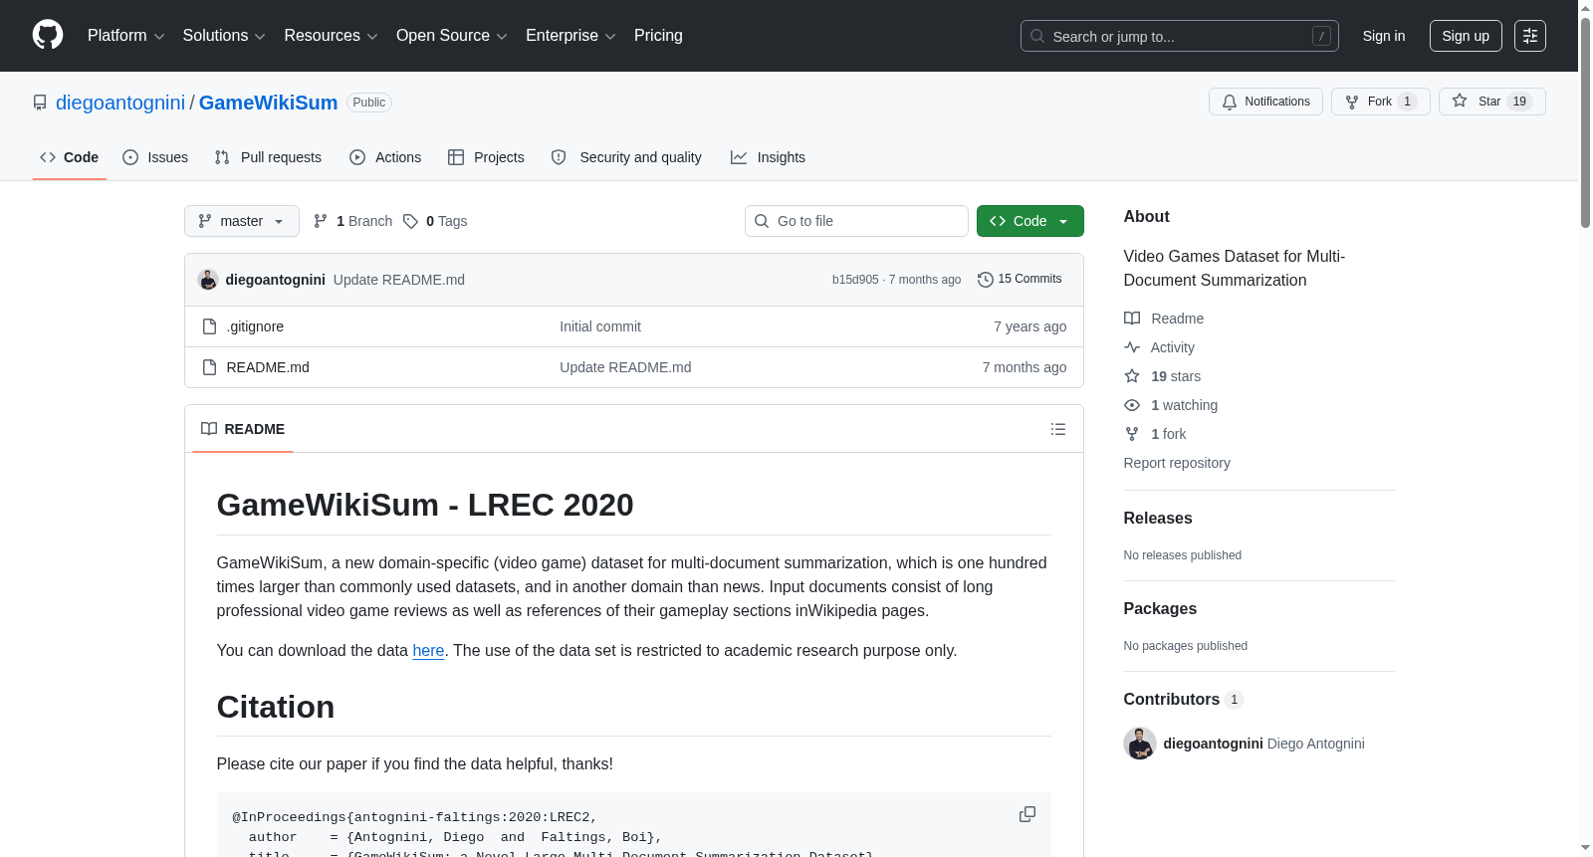Open commit b15d905
The image size is (1593, 857).
click(855, 280)
